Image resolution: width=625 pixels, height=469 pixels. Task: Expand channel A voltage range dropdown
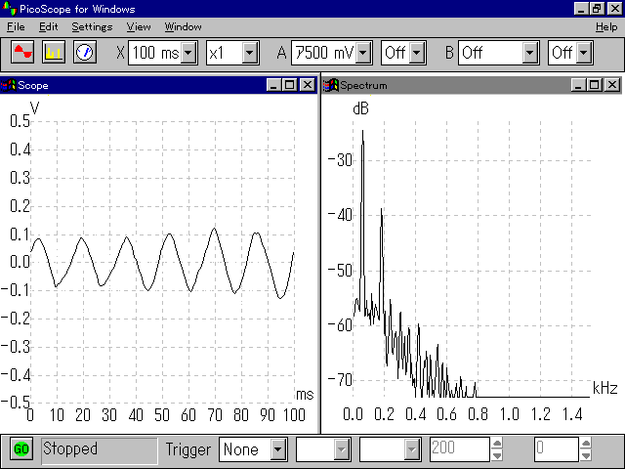click(363, 52)
